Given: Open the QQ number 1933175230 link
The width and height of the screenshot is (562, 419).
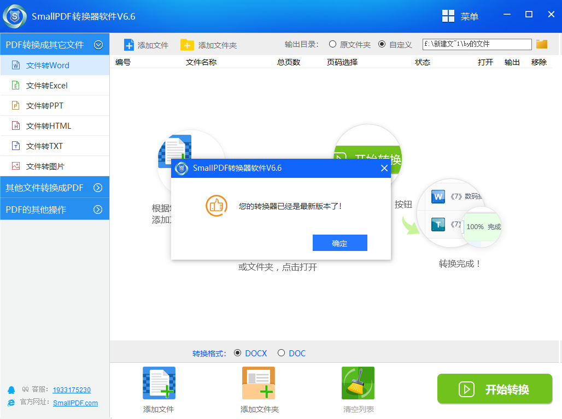Looking at the screenshot, I should (72, 390).
